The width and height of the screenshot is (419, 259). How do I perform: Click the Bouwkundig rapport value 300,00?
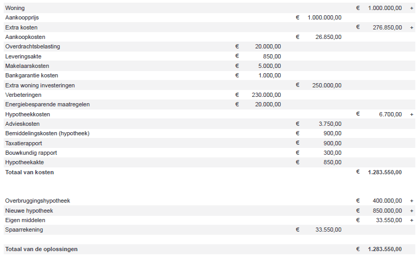pos(332,153)
